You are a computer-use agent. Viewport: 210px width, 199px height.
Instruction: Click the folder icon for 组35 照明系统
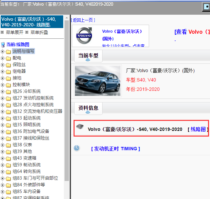(x=8, y=125)
